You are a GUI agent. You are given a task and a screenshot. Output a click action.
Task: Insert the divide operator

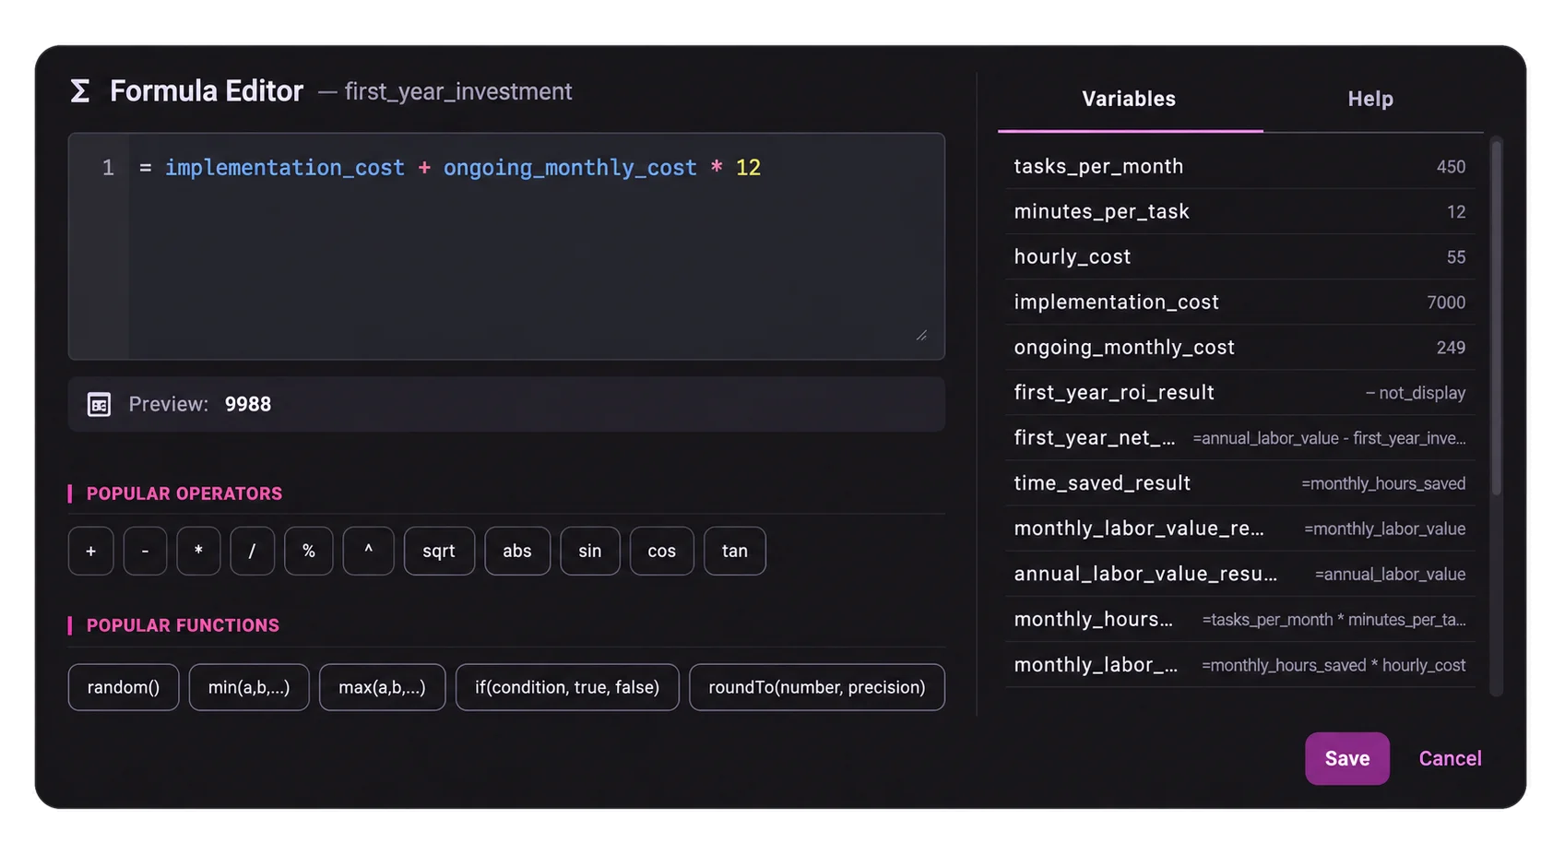click(252, 551)
